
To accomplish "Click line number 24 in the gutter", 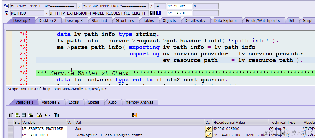I will point(23,60).
